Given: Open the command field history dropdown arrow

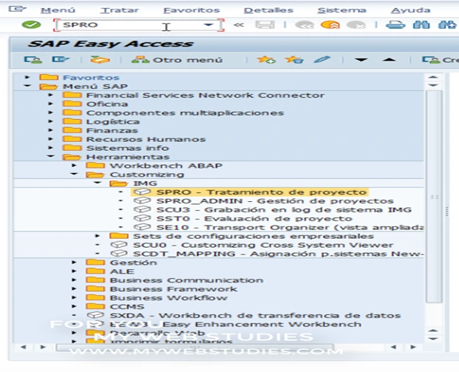Looking at the screenshot, I should (x=208, y=25).
